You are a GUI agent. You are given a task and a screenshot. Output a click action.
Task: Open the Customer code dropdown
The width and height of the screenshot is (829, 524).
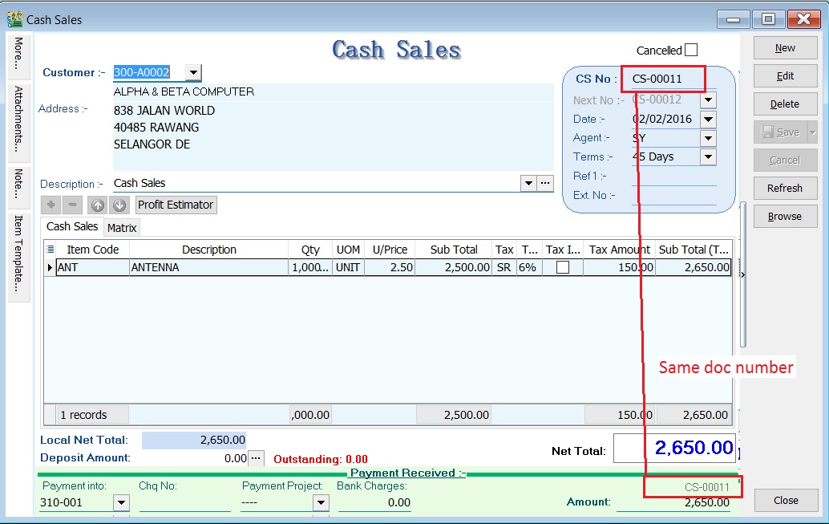(x=192, y=72)
